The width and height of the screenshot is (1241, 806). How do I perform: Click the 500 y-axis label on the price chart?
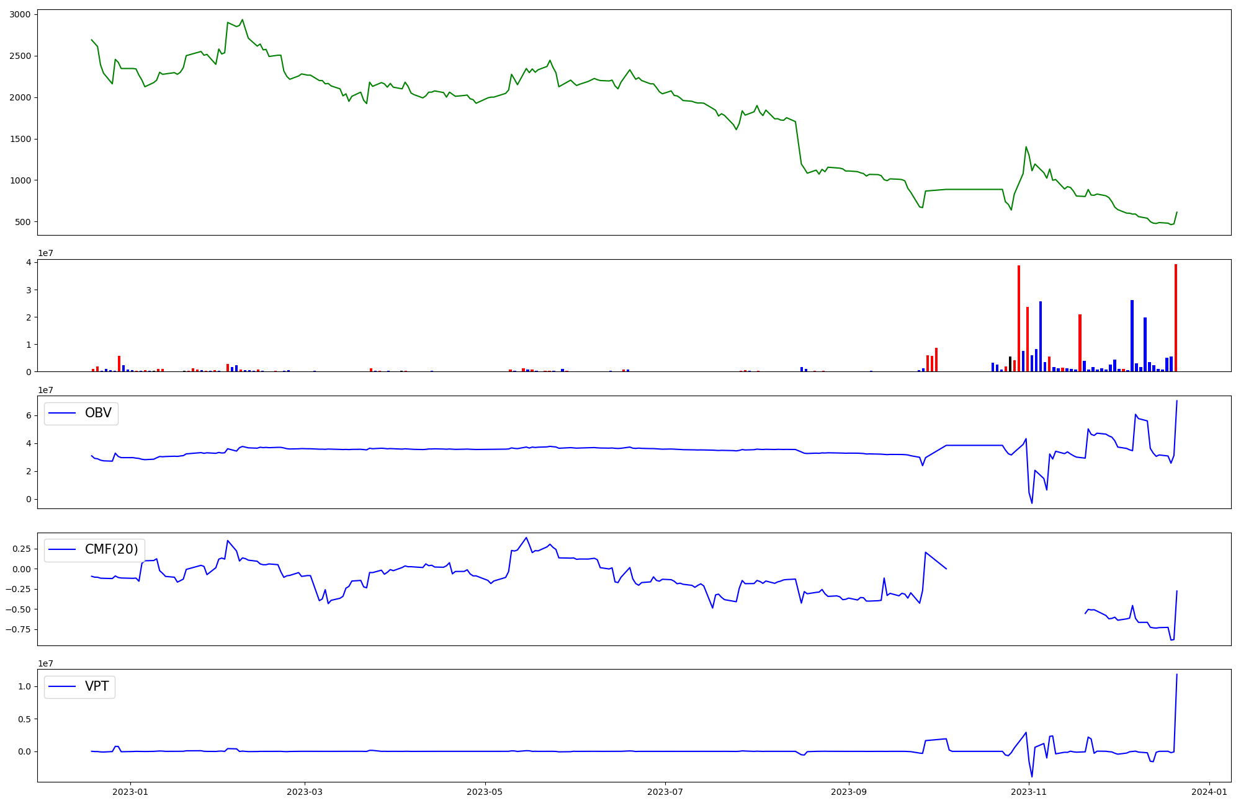pyautogui.click(x=22, y=222)
